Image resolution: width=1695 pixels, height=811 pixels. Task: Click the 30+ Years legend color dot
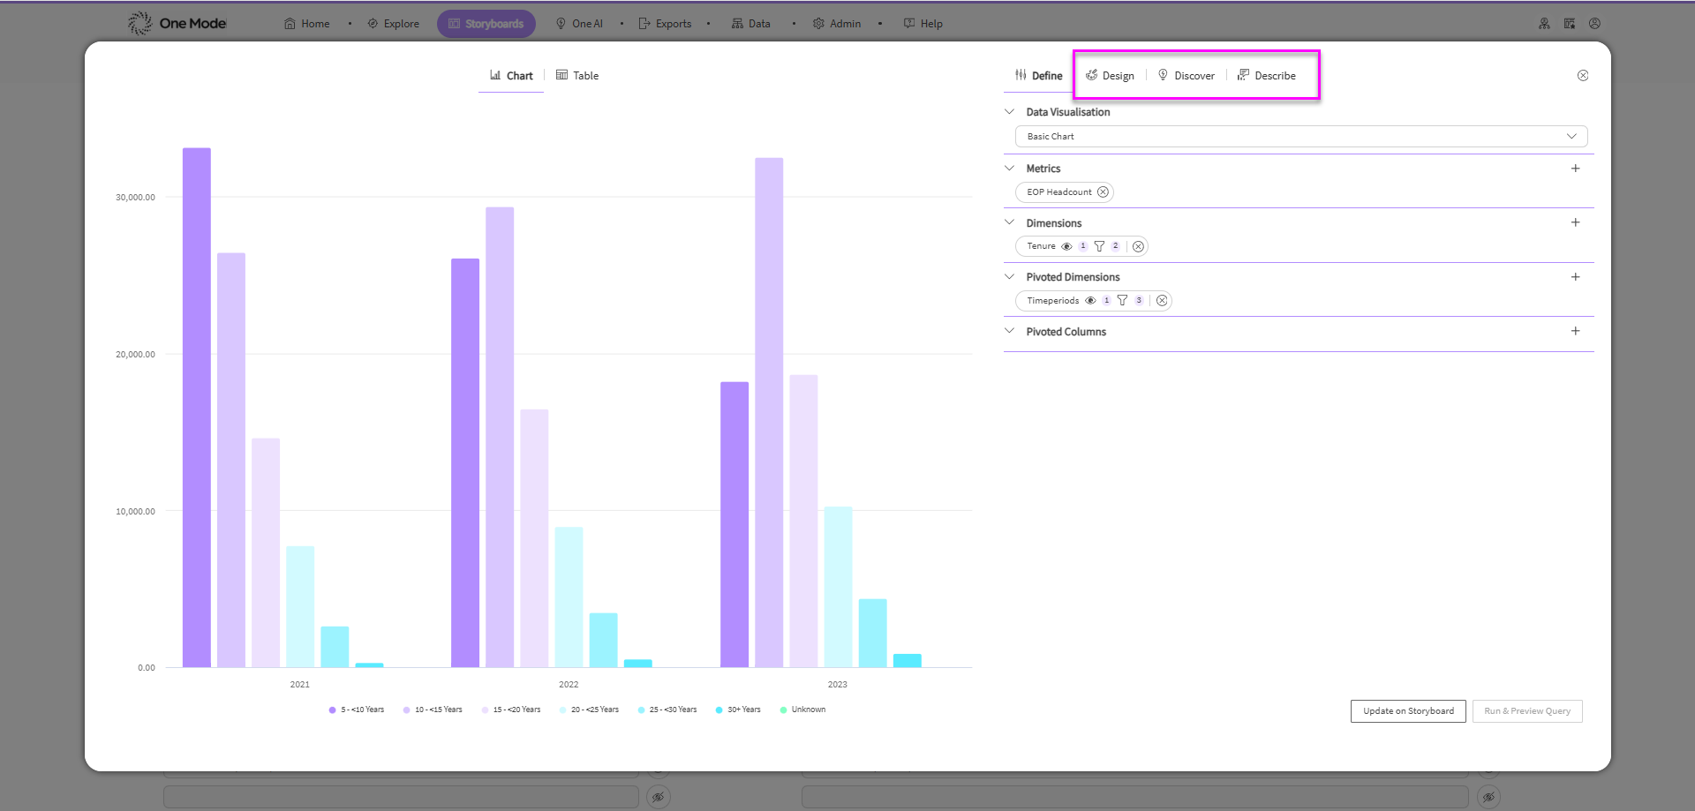coord(719,710)
